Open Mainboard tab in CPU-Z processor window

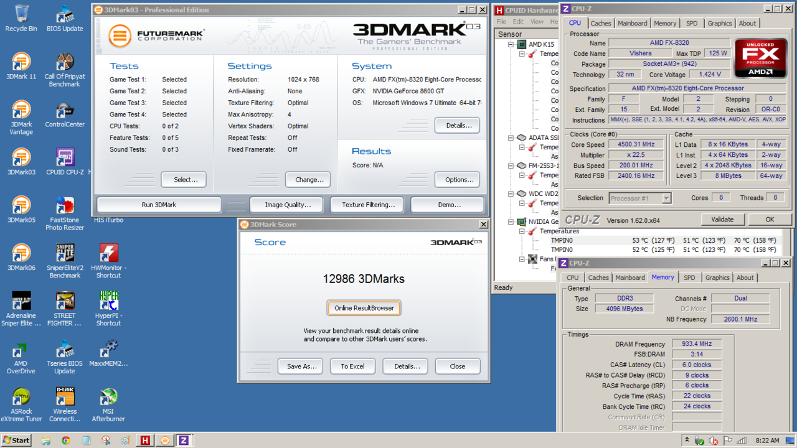tap(633, 23)
